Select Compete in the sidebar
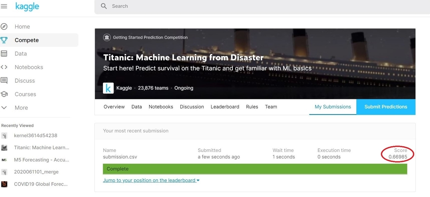 click(x=27, y=40)
